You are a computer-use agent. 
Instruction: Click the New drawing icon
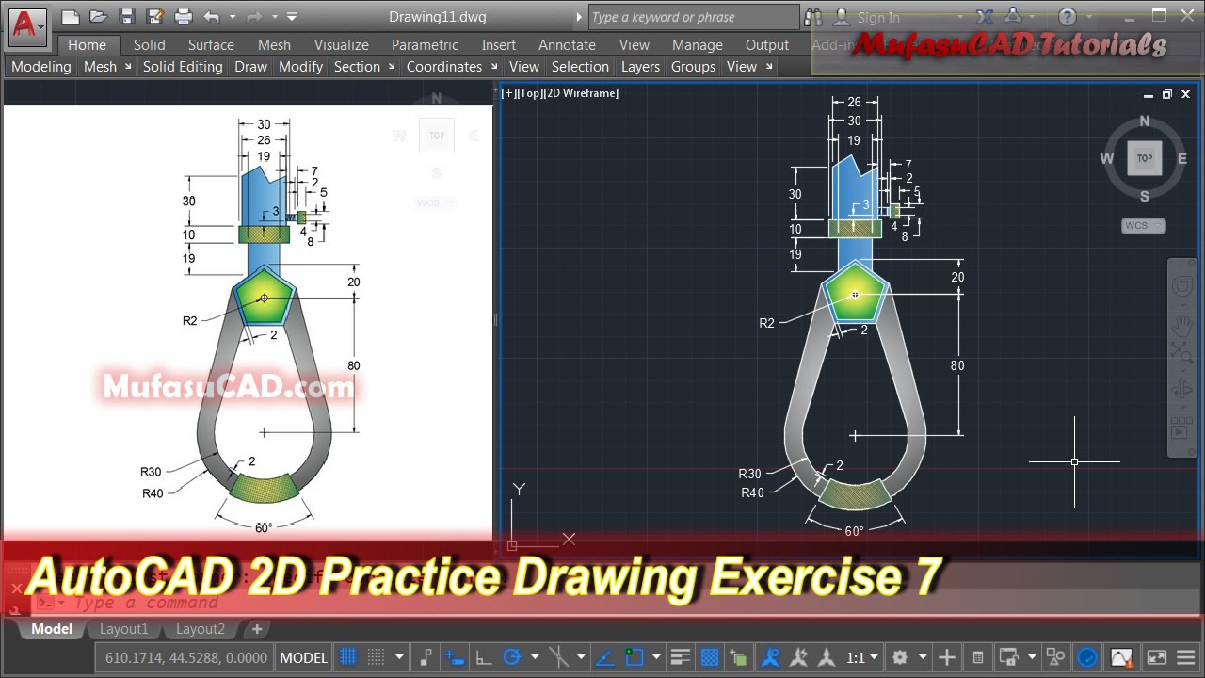point(71,17)
